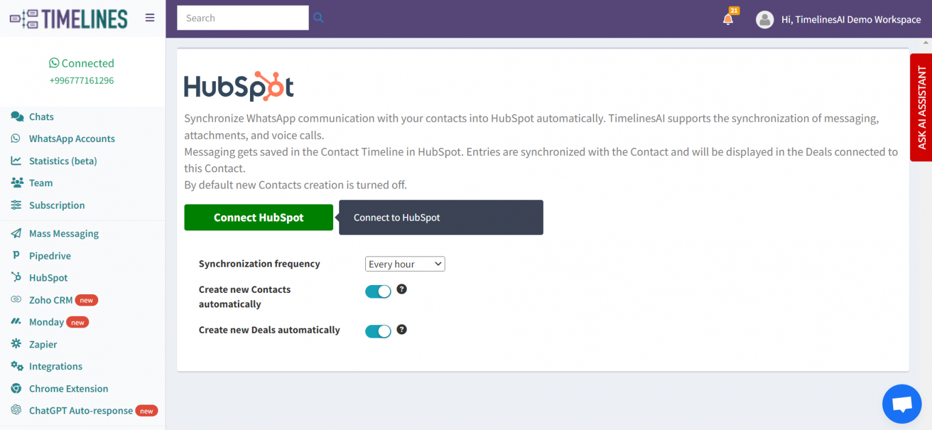The width and height of the screenshot is (932, 430).
Task: Open the Subscription page link
Action: coord(56,205)
